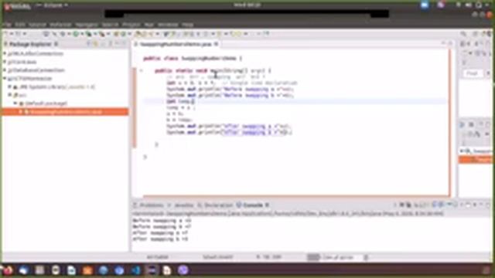Image resolution: width=495 pixels, height=278 pixels.
Task: Click the clock in the top bar
Action: [x=247, y=5]
